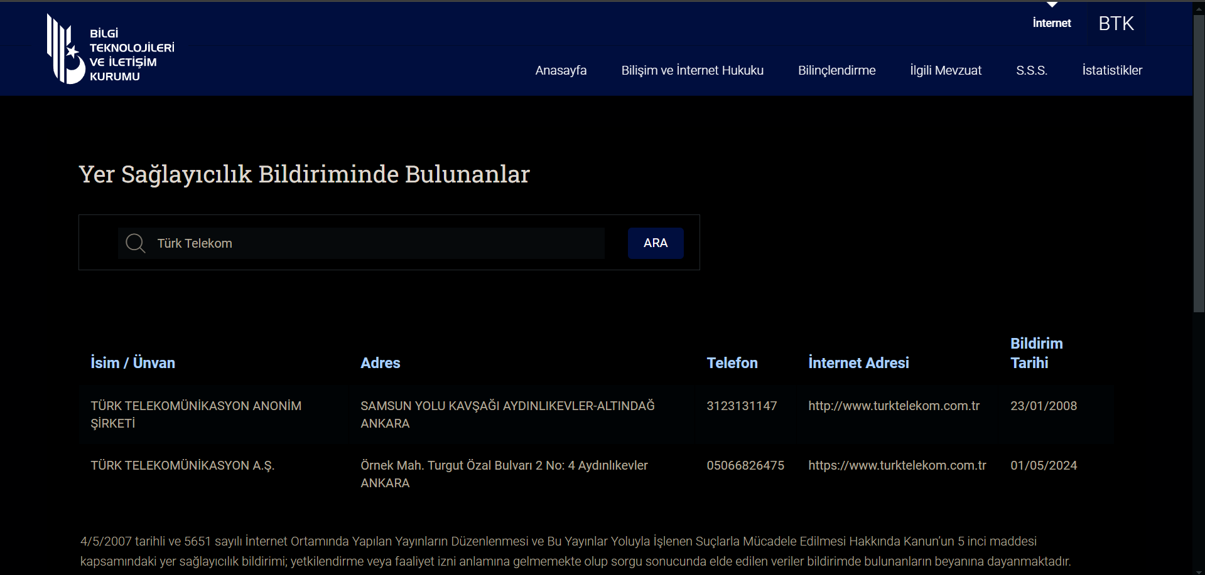
Task: Open http://www.turktelekom.com.tr address
Action: coord(894,406)
